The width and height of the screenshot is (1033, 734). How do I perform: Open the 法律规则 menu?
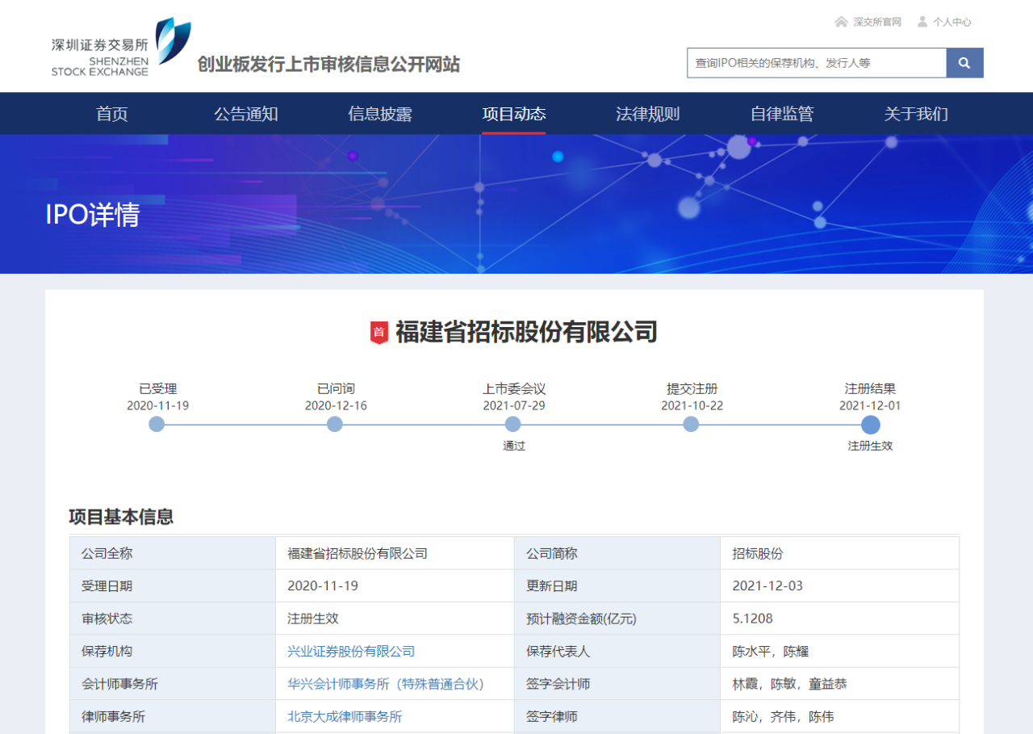pyautogui.click(x=648, y=114)
